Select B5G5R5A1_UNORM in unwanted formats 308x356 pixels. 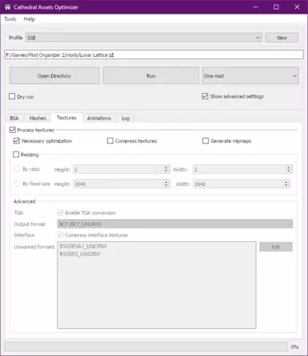pyautogui.click(x=83, y=246)
